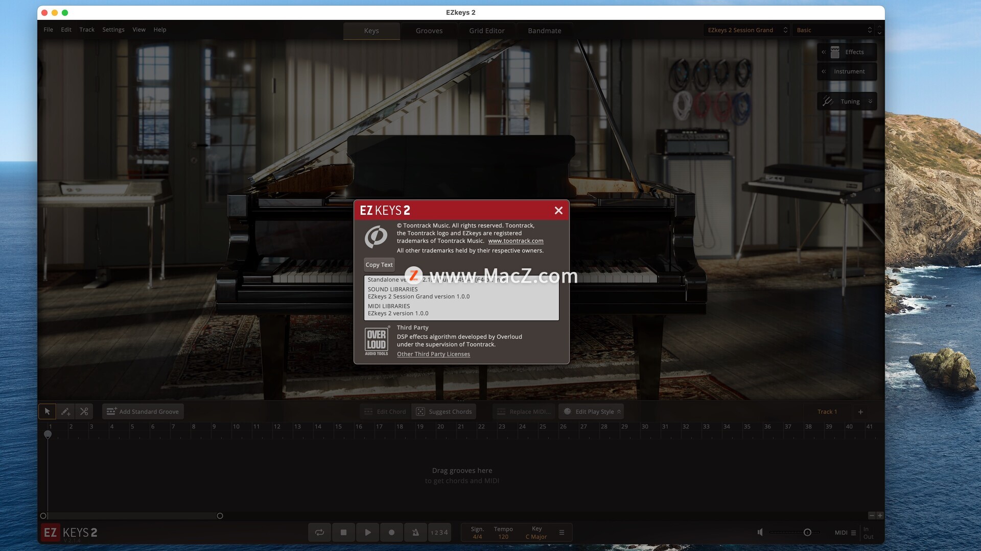Image resolution: width=981 pixels, height=551 pixels.
Task: Select the pencil draw tool
Action: (x=65, y=411)
